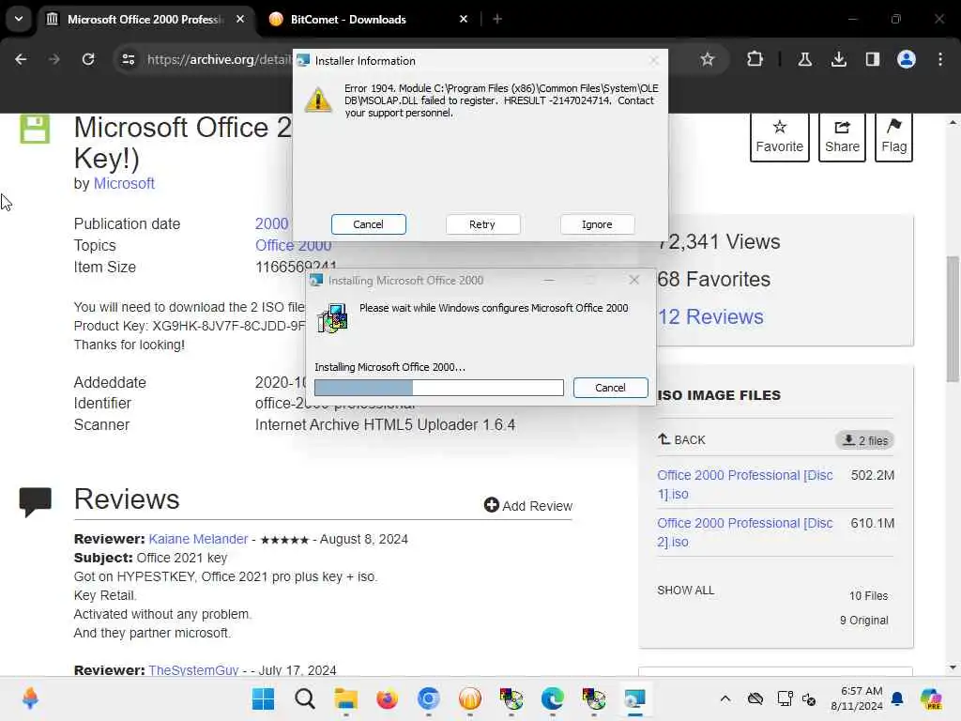Close the BitComet - Downloads tab
Image resolution: width=961 pixels, height=721 pixels.
[464, 20]
